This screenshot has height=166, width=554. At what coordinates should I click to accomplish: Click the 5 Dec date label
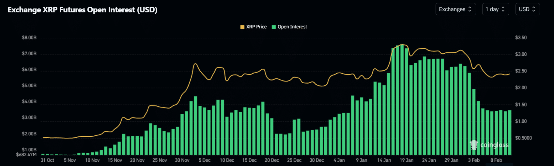[x=205, y=160]
